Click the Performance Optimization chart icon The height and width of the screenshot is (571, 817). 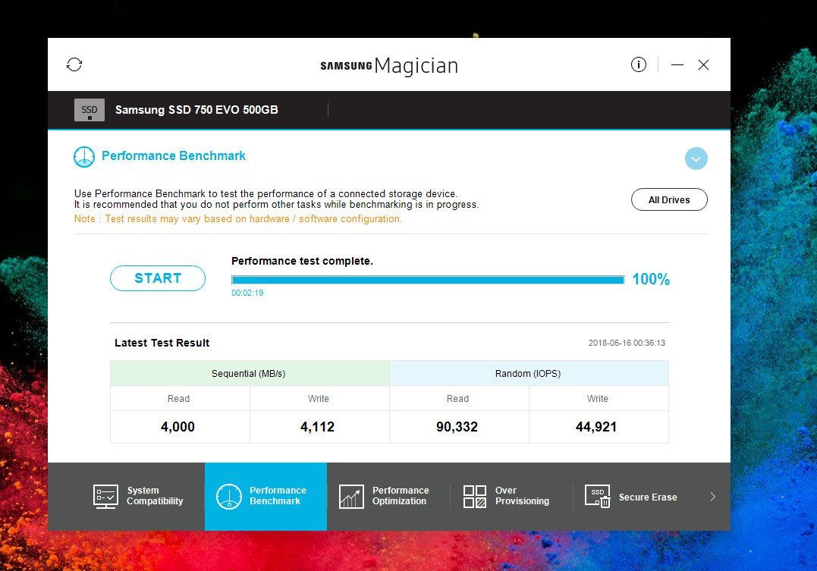[351, 497]
